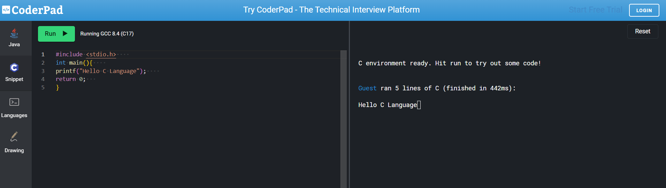Place cursor on the printf line
666x188 pixels.
100,71
